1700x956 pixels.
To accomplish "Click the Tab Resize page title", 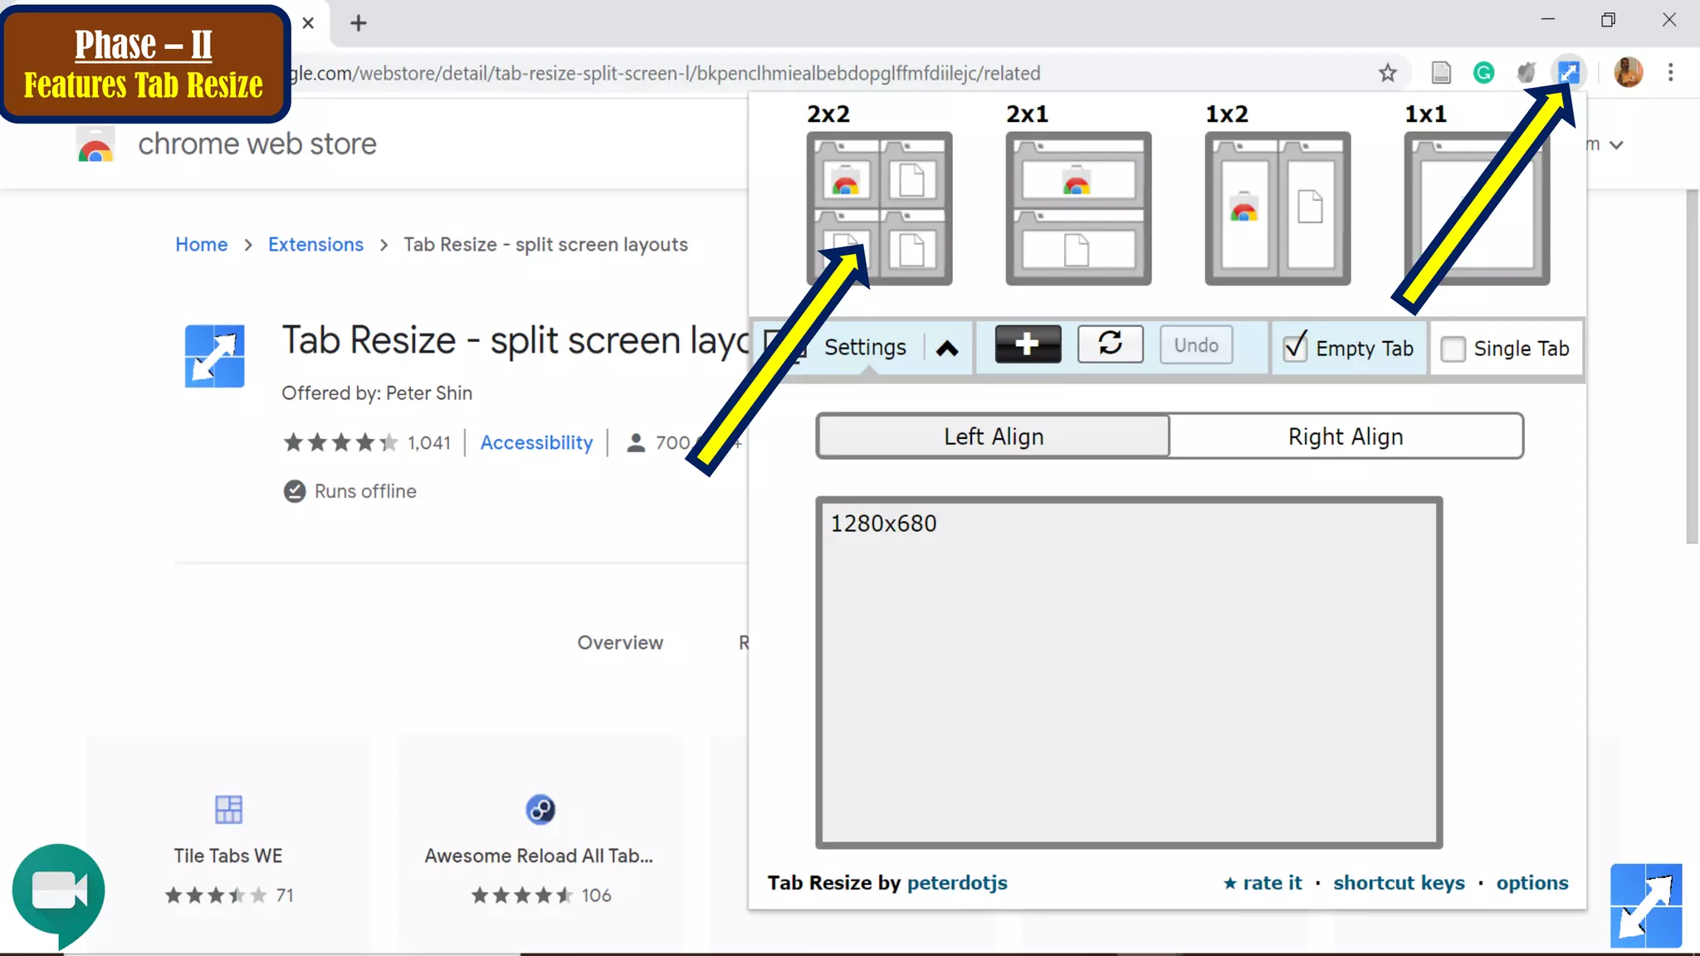I will tap(515, 340).
